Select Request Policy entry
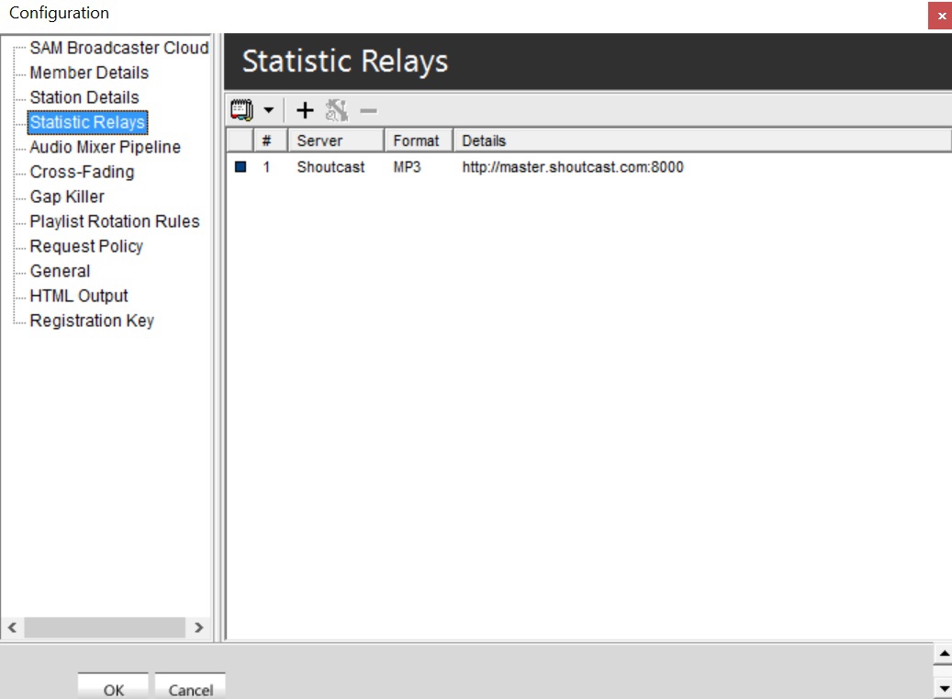 [x=86, y=246]
